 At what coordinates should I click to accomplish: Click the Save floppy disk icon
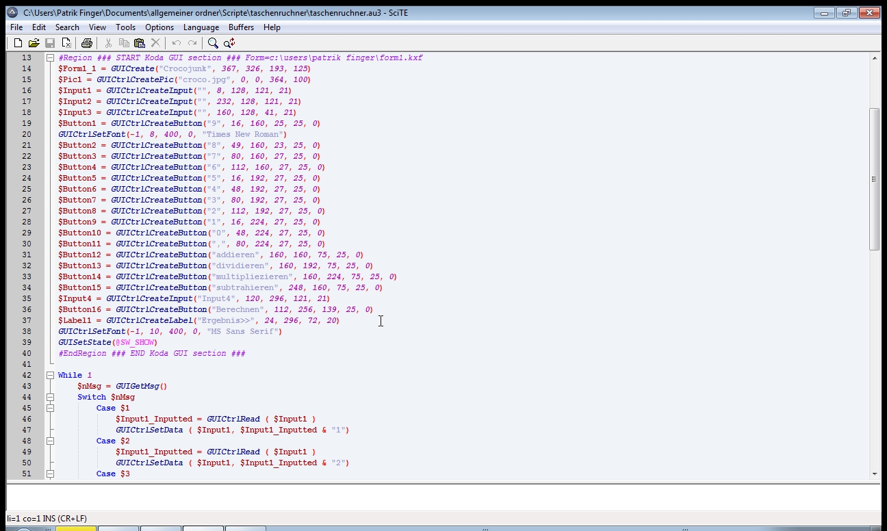pos(50,43)
